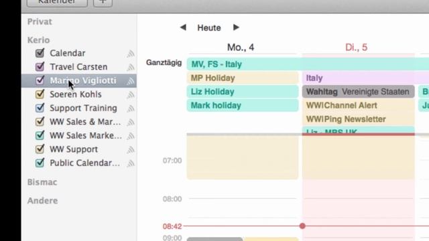This screenshot has width=429, height=241.
Task: Select Di., 5 day header
Action: pyautogui.click(x=356, y=48)
